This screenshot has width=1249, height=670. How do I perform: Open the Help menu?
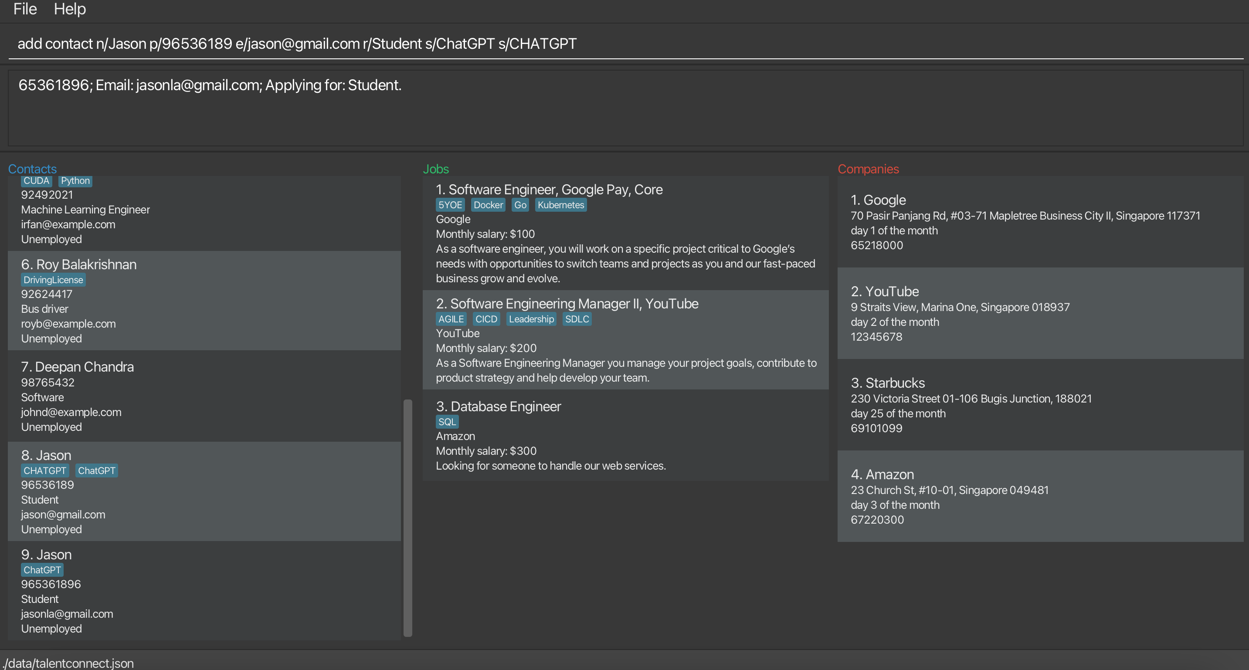(x=69, y=9)
